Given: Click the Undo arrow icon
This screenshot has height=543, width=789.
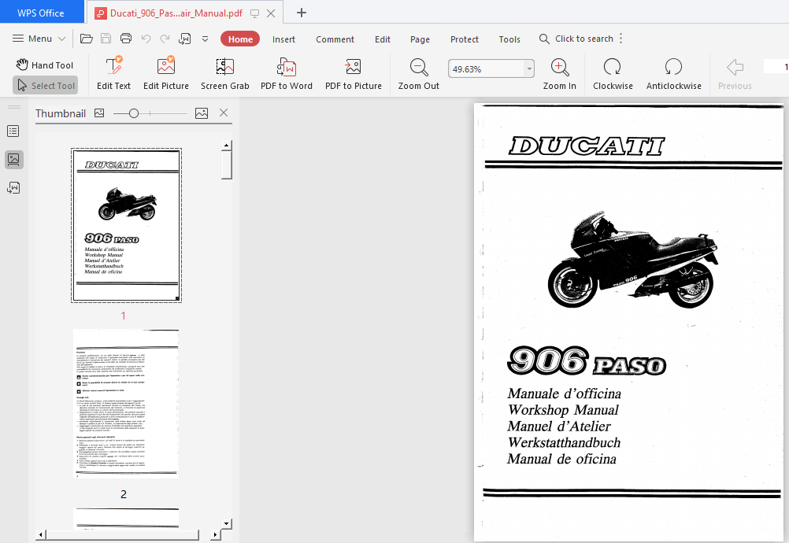Looking at the screenshot, I should [146, 39].
